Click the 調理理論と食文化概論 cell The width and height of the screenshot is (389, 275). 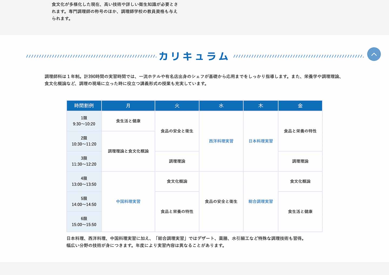point(128,151)
